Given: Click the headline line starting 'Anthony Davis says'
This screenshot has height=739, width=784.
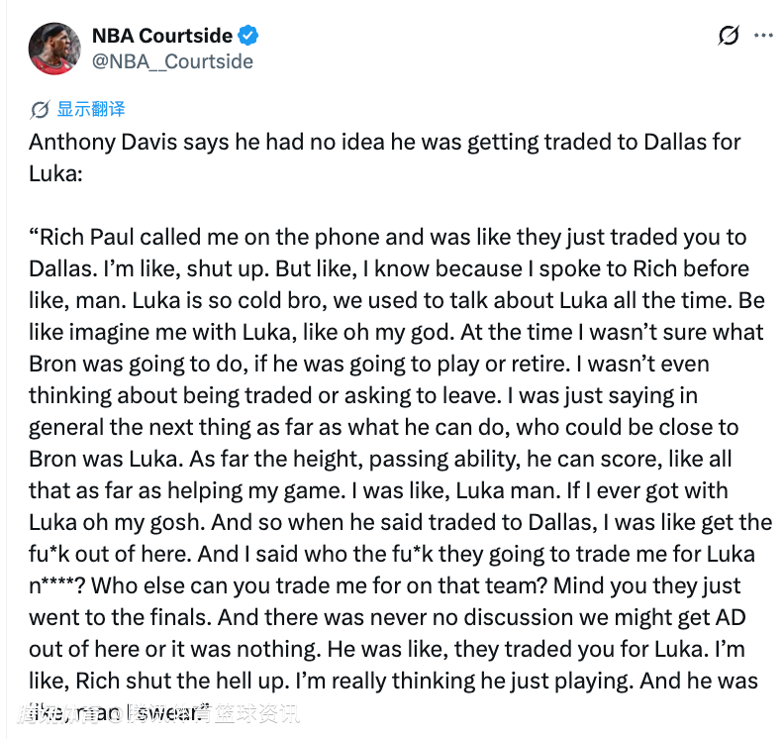Looking at the screenshot, I should click(384, 142).
